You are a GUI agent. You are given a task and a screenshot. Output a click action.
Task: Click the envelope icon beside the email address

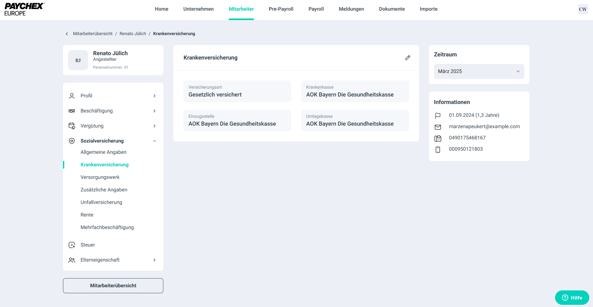tap(438, 127)
